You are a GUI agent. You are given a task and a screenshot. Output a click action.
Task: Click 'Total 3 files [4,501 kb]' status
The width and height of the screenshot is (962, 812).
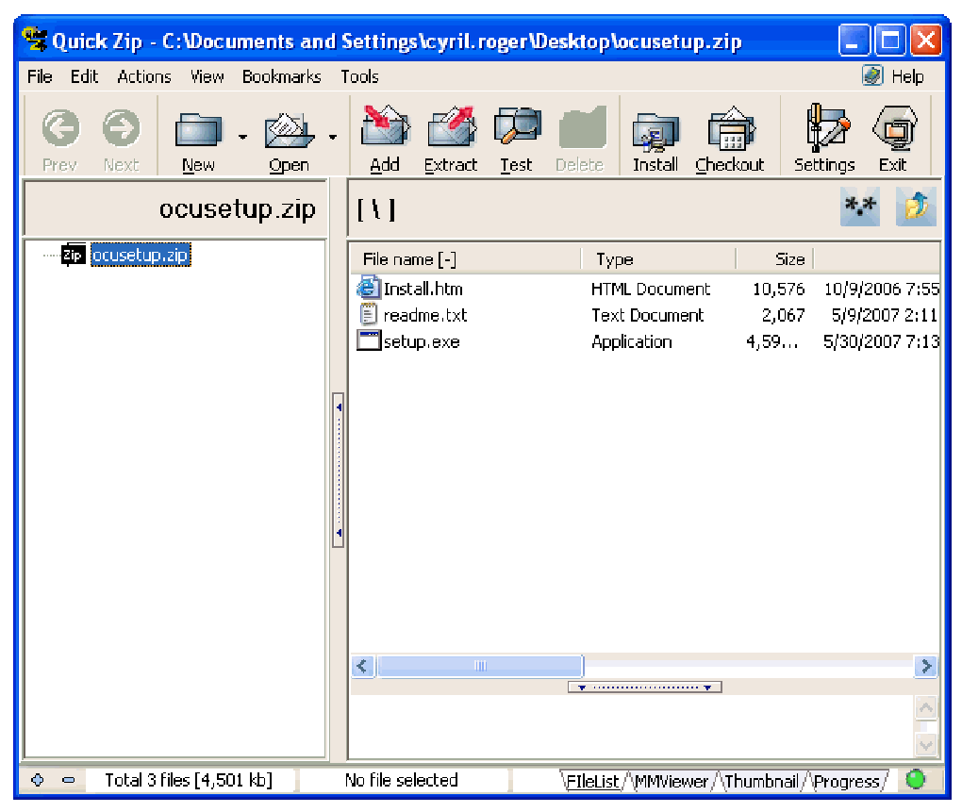[x=189, y=780]
